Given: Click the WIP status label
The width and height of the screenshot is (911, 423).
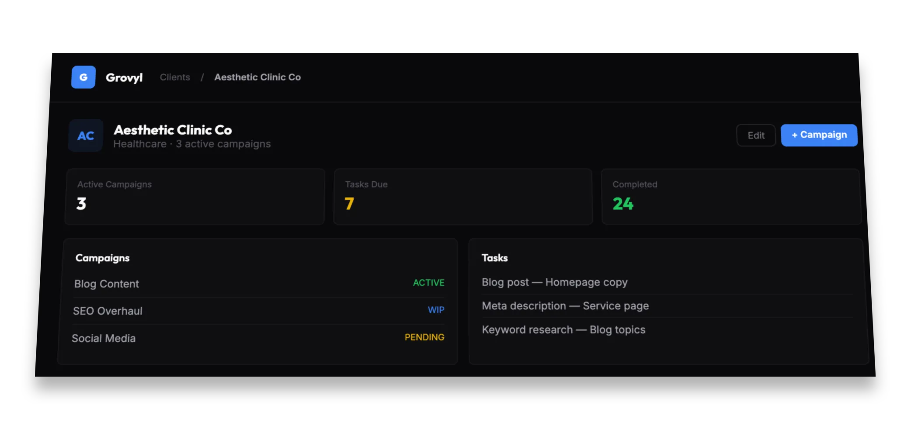Looking at the screenshot, I should [x=436, y=310].
